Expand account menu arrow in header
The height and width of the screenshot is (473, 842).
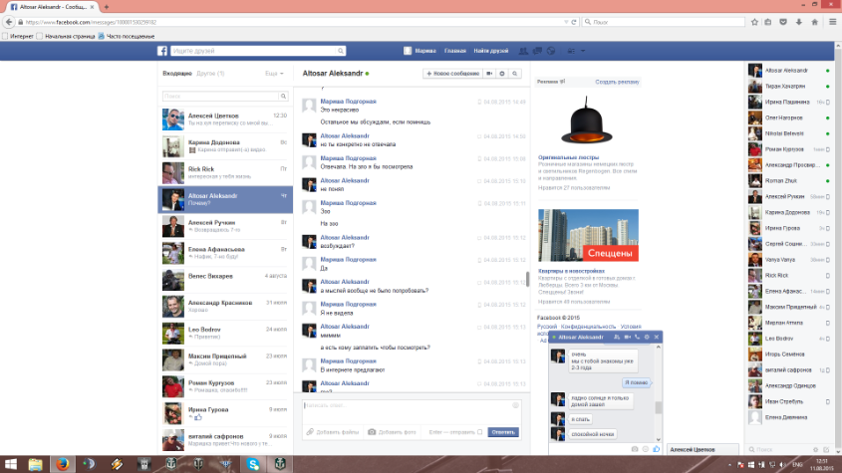tap(583, 51)
